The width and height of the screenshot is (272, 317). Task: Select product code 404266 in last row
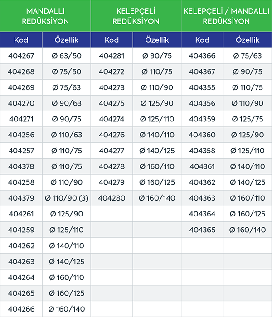coord(21,309)
